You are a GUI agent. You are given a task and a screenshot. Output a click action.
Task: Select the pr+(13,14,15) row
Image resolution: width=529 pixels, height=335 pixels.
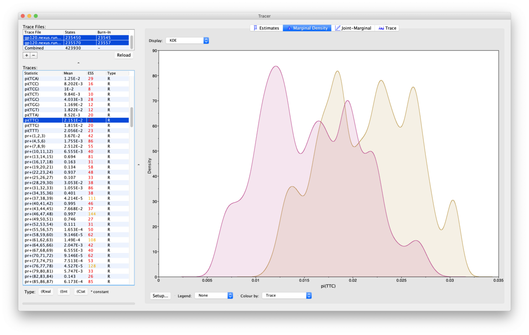tap(76, 157)
